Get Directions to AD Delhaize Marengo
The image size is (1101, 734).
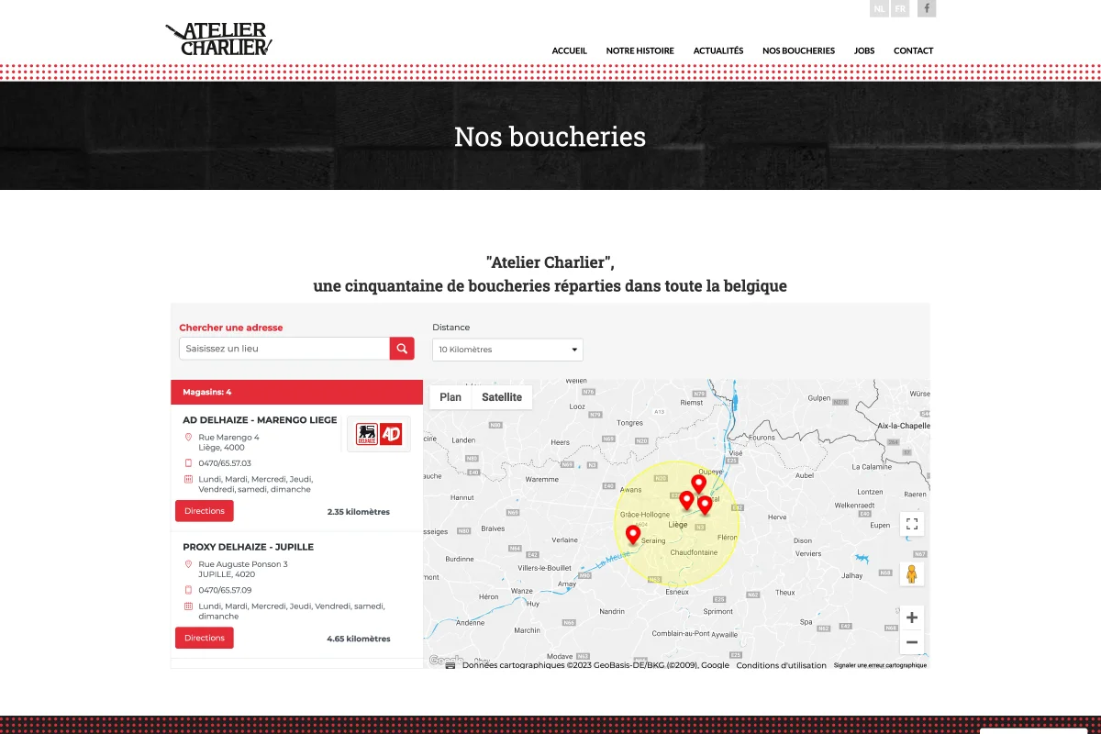(205, 511)
